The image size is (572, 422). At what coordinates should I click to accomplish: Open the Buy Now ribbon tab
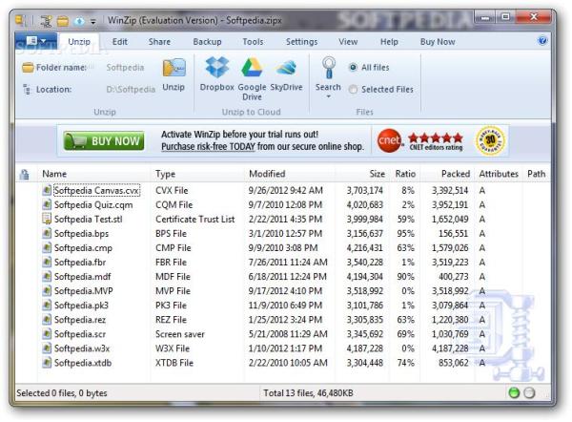tap(438, 42)
